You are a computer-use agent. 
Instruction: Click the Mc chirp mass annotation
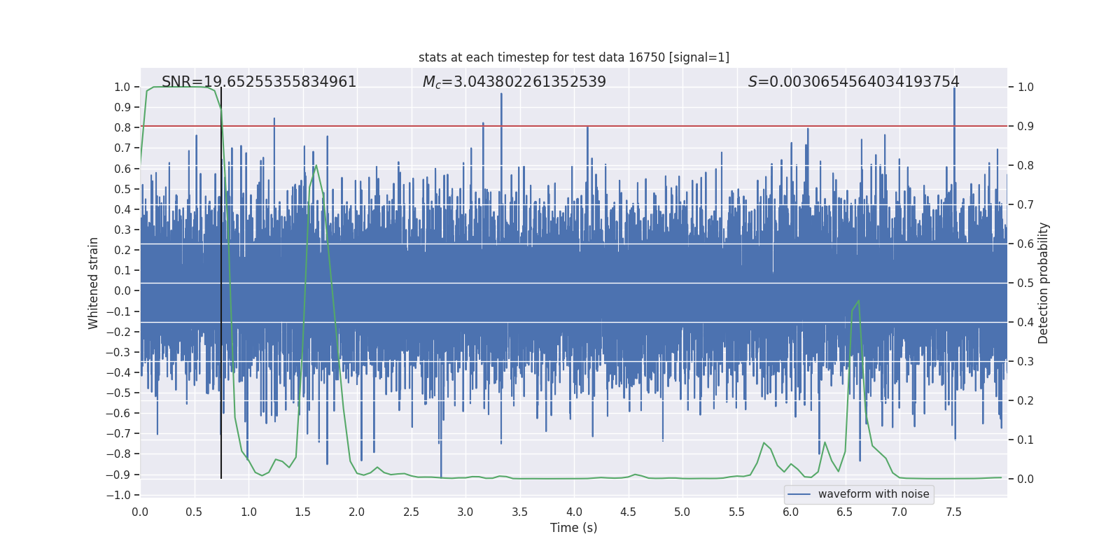(514, 82)
